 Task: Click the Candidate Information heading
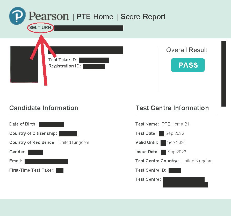tap(44, 108)
